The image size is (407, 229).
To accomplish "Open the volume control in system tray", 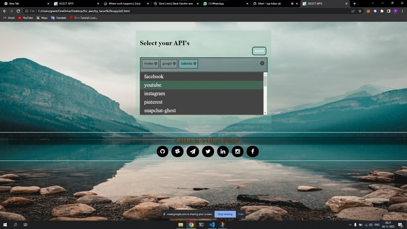I will [x=371, y=225].
